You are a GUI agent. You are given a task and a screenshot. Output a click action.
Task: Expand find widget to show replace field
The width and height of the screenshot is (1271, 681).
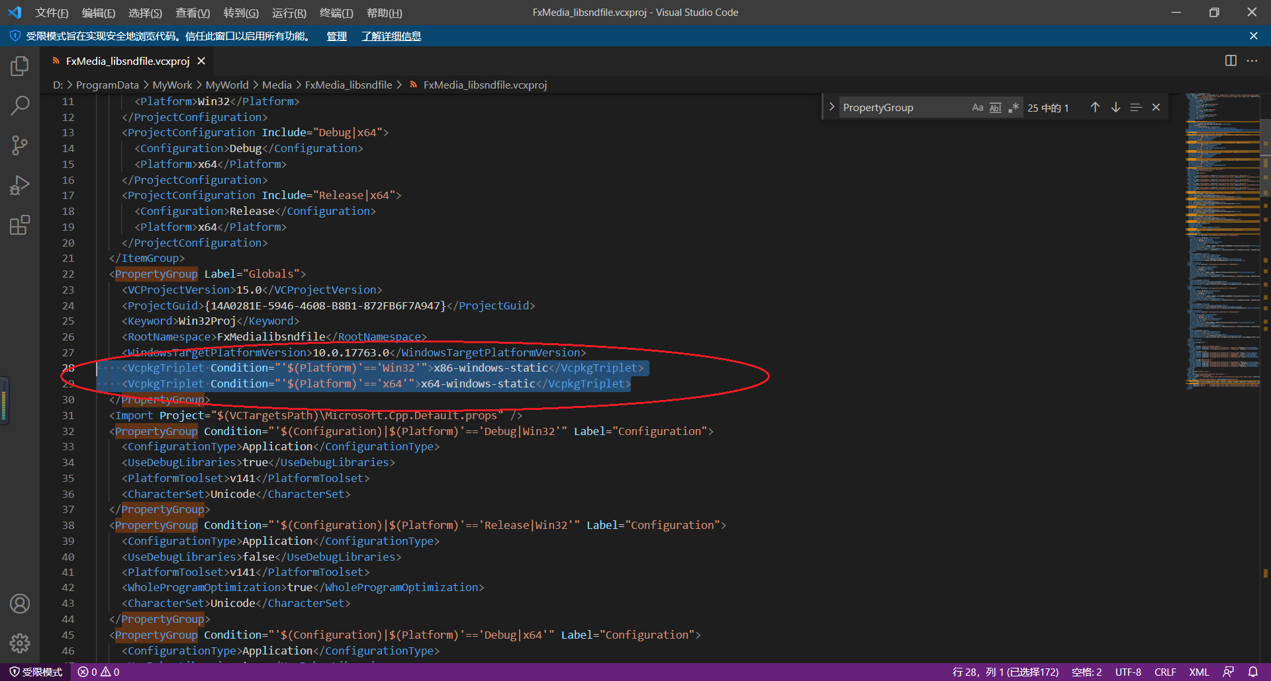coord(831,106)
